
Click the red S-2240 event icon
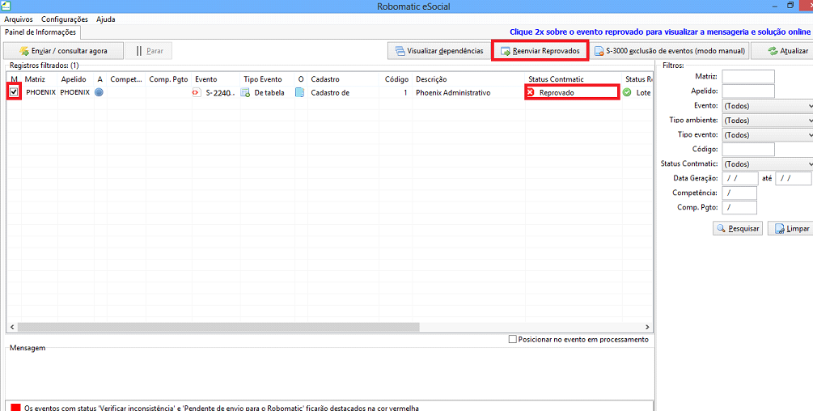click(197, 93)
